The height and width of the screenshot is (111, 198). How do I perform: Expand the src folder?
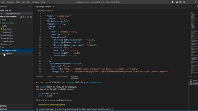tap(3, 47)
